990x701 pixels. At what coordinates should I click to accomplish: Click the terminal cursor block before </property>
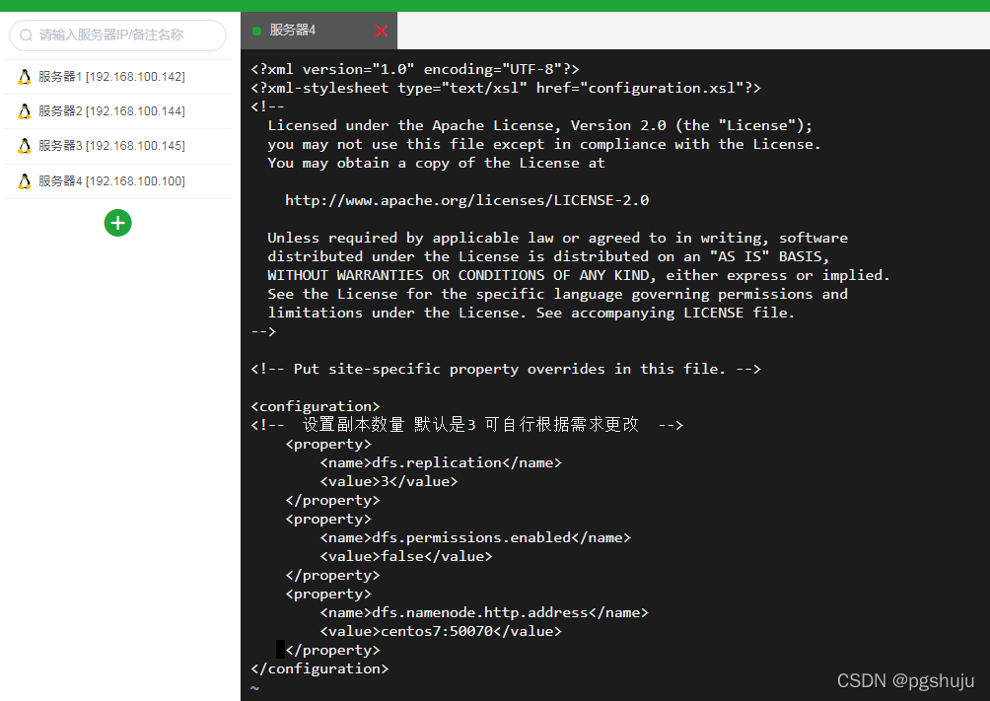click(280, 649)
